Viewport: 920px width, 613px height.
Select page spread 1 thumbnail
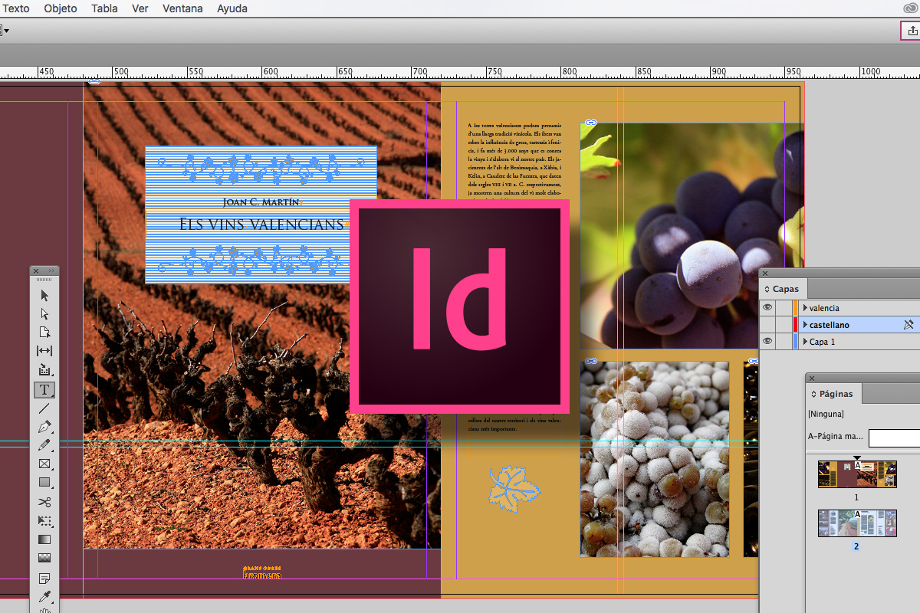click(x=857, y=474)
